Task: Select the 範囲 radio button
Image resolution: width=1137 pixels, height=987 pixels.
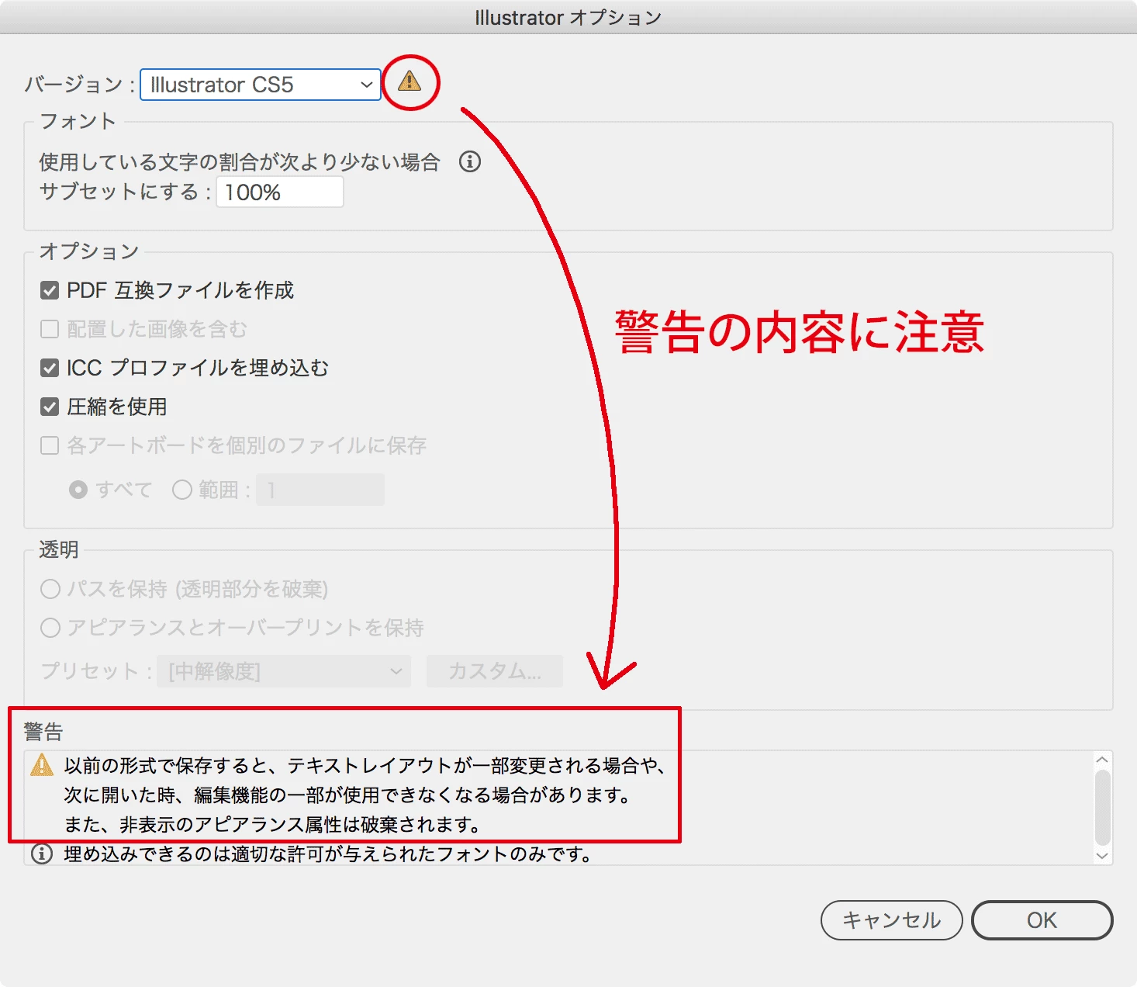Action: tap(182, 490)
